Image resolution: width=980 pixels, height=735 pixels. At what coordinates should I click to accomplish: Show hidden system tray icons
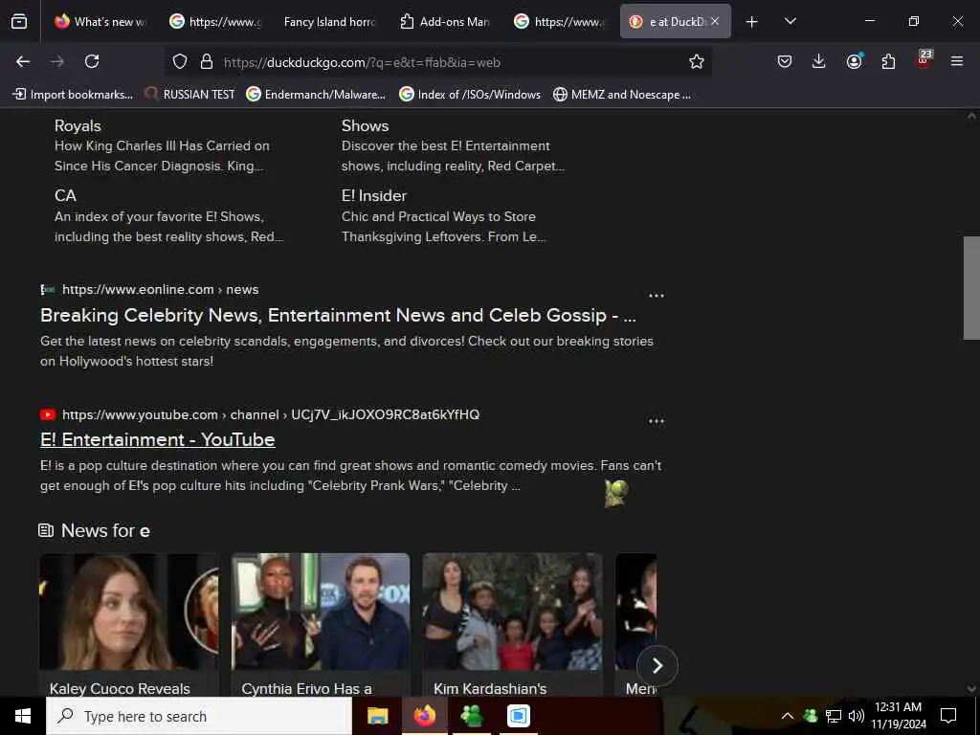pos(788,716)
